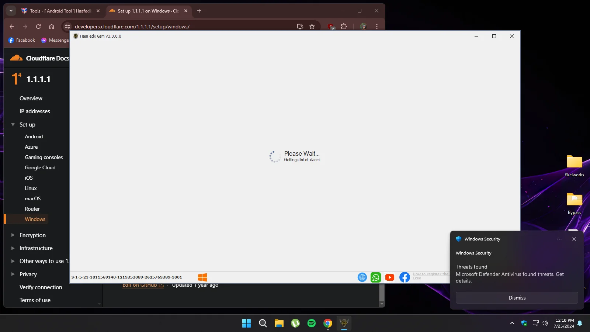Select Google Cloud setup page

click(40, 167)
